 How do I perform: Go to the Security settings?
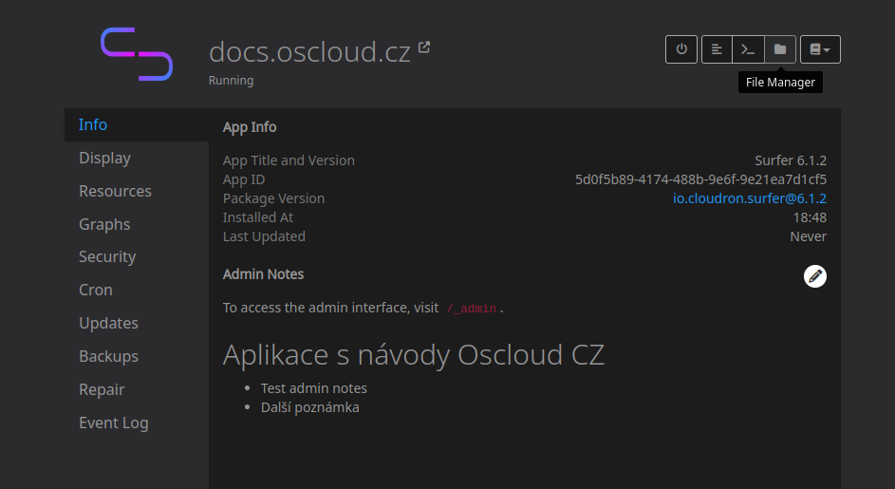pyautogui.click(x=107, y=256)
